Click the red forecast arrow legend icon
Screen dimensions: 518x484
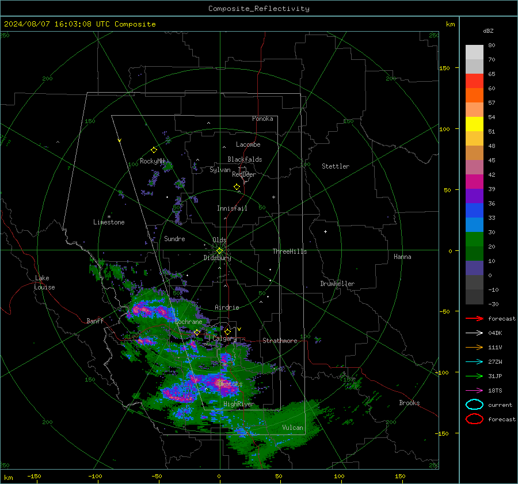(x=474, y=318)
